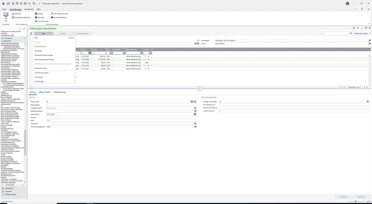Open the Bearbeiten menu
The image size is (372, 204).
[29, 9]
